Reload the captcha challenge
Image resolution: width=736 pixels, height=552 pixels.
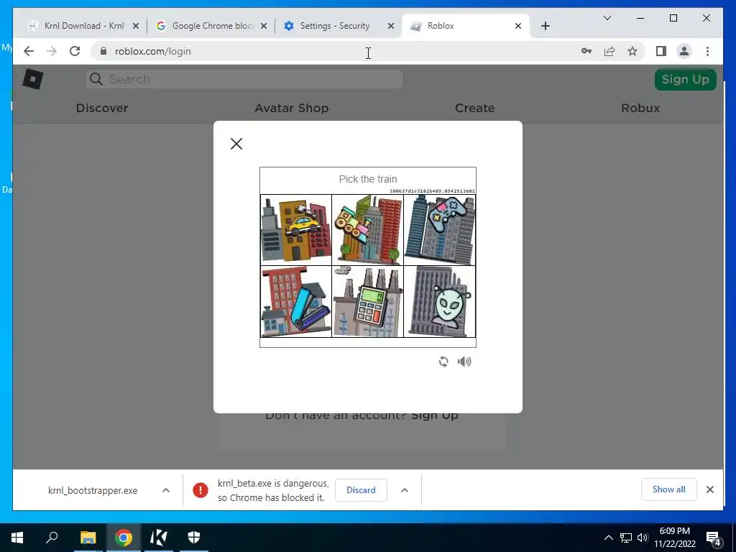(x=443, y=362)
